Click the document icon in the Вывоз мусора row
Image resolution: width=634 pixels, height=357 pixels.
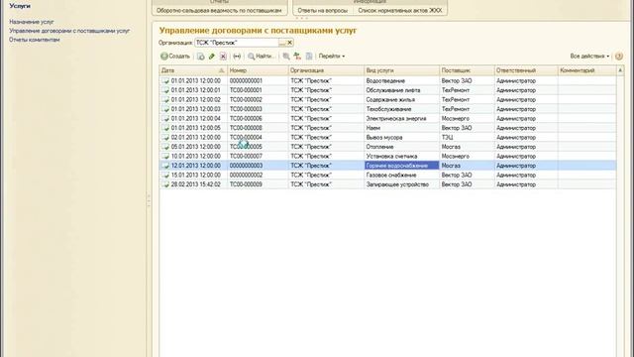point(165,137)
